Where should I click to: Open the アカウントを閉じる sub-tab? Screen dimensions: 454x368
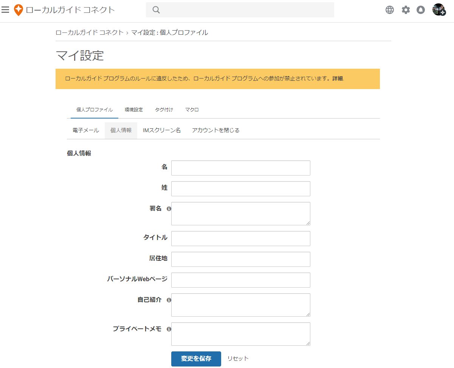click(x=216, y=130)
